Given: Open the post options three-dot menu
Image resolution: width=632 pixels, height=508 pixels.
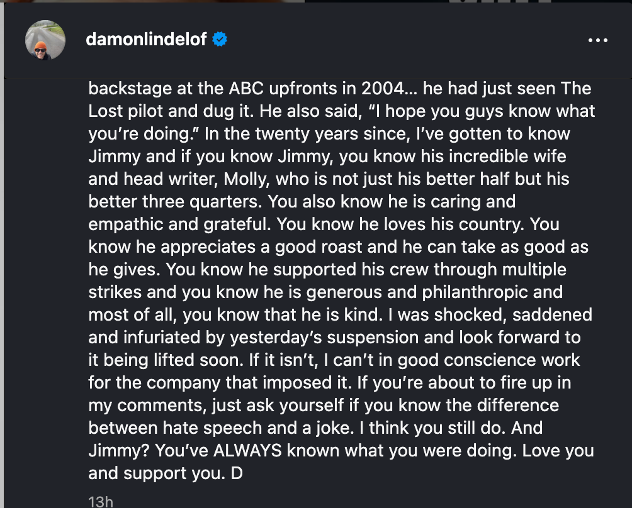Looking at the screenshot, I should click(597, 40).
